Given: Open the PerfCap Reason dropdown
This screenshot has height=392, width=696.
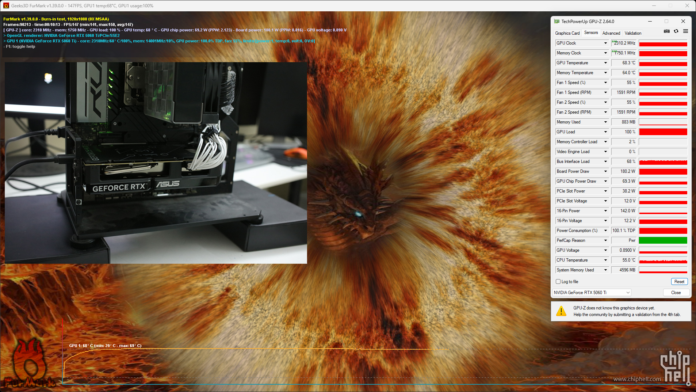Looking at the screenshot, I should 605,240.
